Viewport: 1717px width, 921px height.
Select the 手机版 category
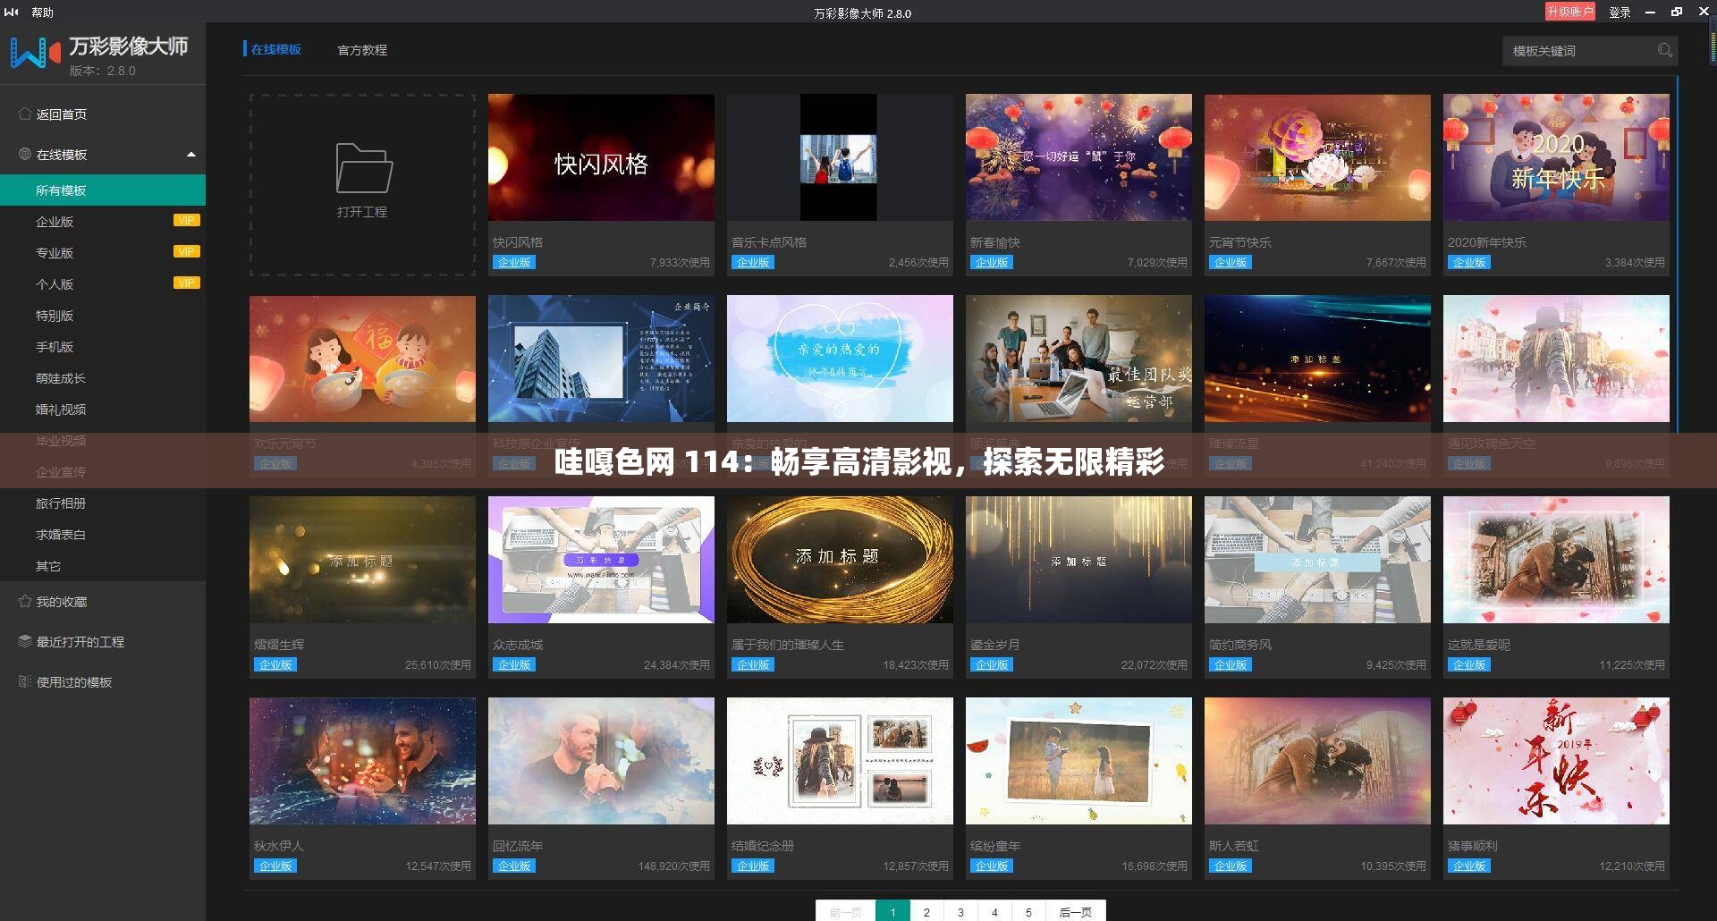[x=55, y=347]
